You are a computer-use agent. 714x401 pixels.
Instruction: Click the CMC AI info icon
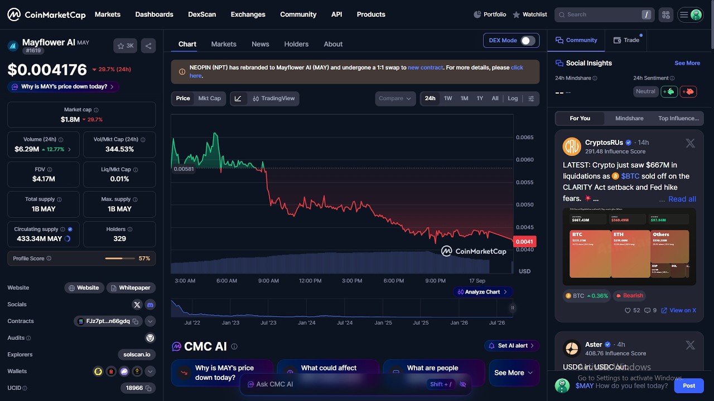point(234,346)
